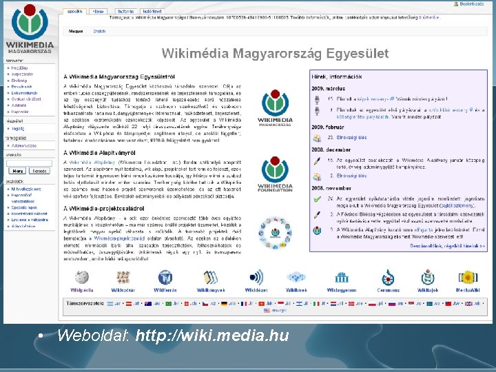
Task: Click the pen icon beside the November 3 item
Action: 317,215
